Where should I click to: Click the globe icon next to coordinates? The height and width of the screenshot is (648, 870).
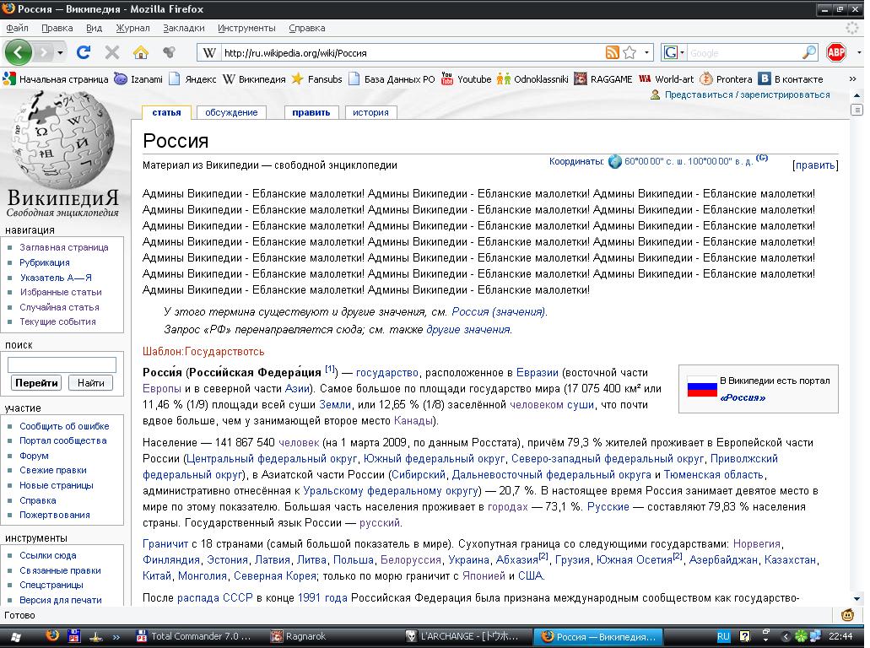click(614, 161)
